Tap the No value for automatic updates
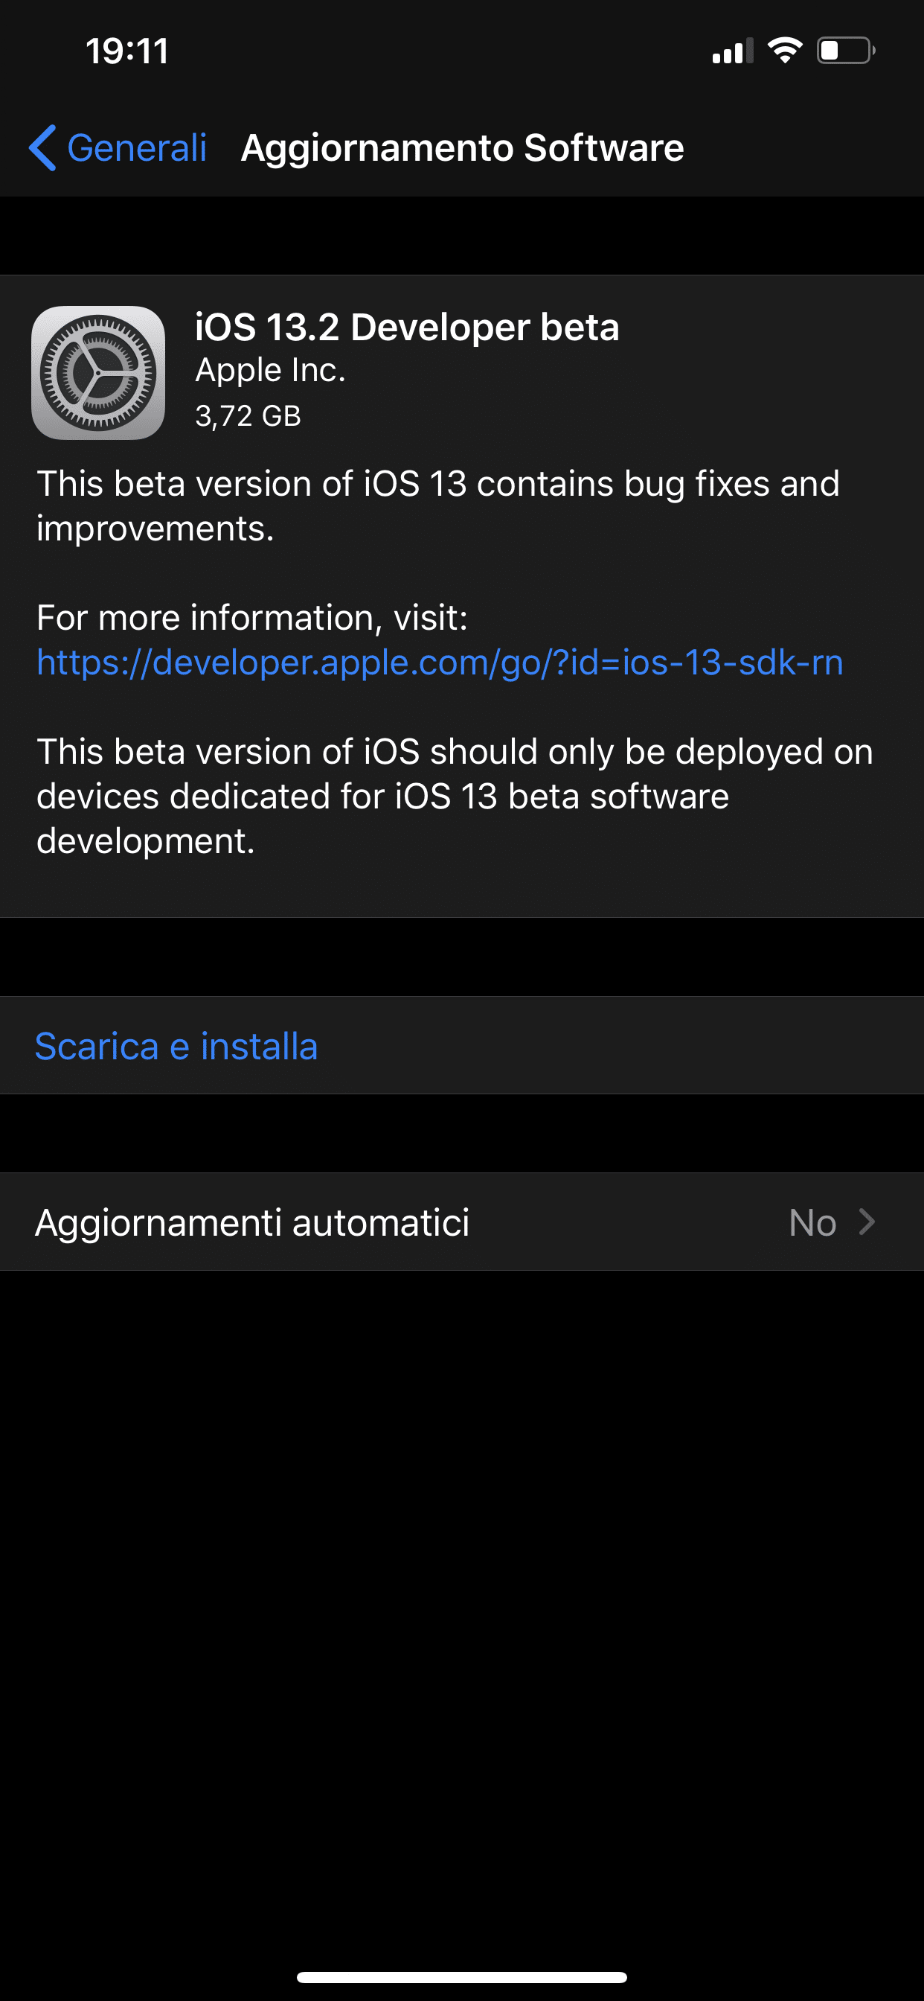924x2001 pixels. tap(812, 1222)
